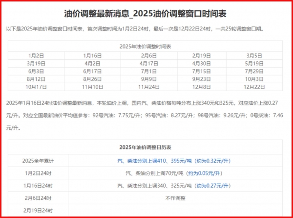Click the 2月6日24时 row label
The height and width of the screenshot is (218, 293).
click(x=38, y=198)
